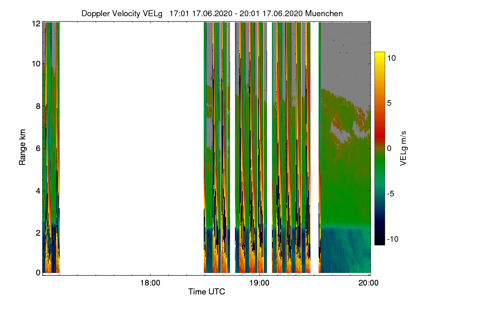Click the 6 km range tick label
Screen dimensions: 487x324
(38, 148)
